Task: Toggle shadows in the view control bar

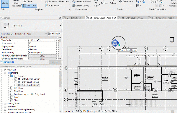Action: (x=88, y=112)
